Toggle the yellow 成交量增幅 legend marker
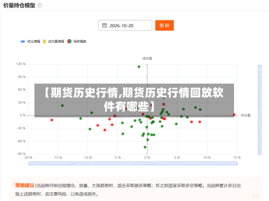This screenshot has width=269, height=201. pyautogui.click(x=45, y=41)
